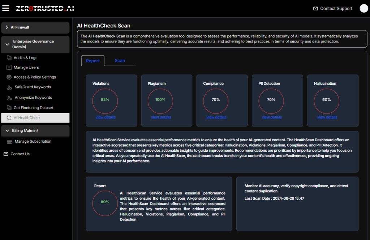Click the Get Finetuning Dataset icon
The image size is (370, 240).
(8, 108)
